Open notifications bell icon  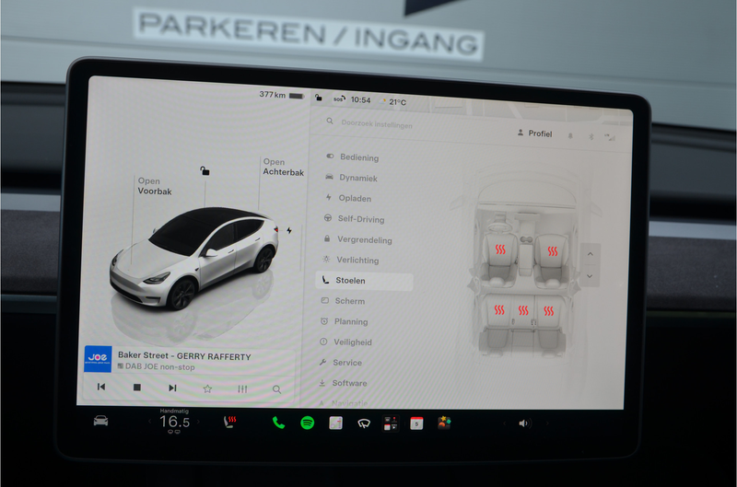(570, 135)
